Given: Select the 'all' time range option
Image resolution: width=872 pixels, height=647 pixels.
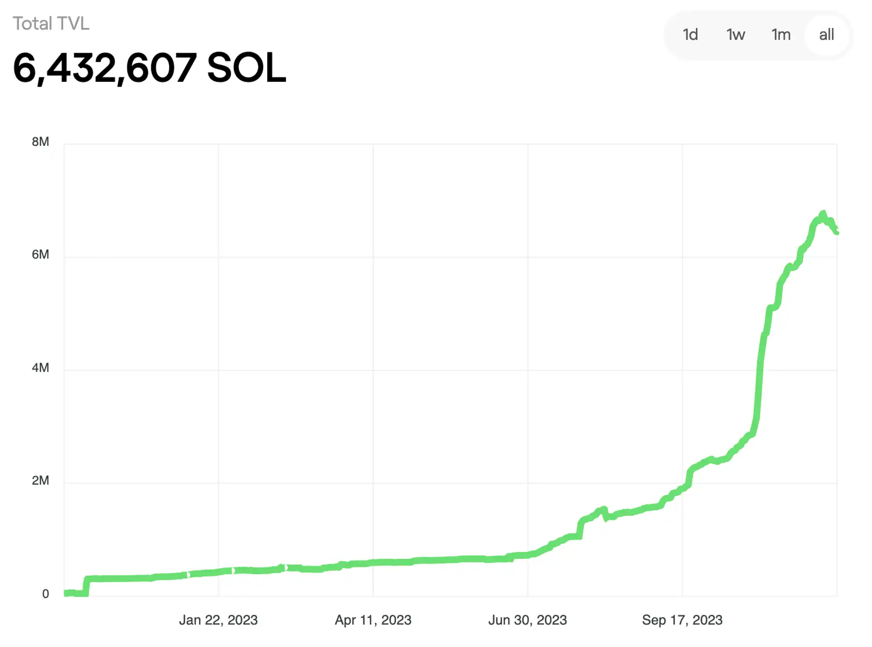Looking at the screenshot, I should point(826,34).
